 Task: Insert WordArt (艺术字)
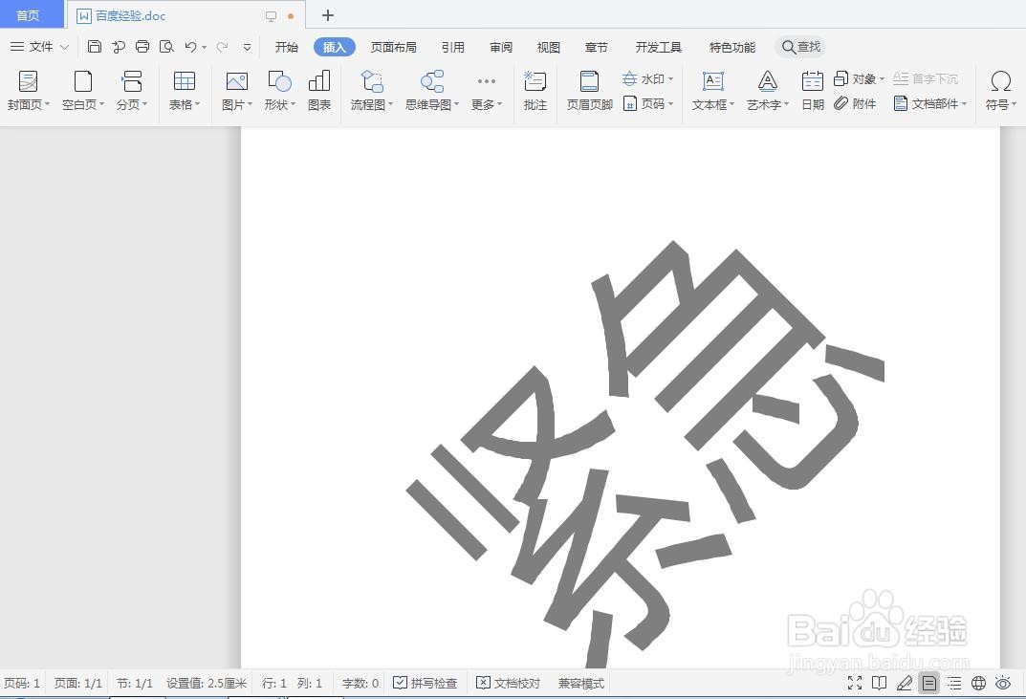pos(768,90)
